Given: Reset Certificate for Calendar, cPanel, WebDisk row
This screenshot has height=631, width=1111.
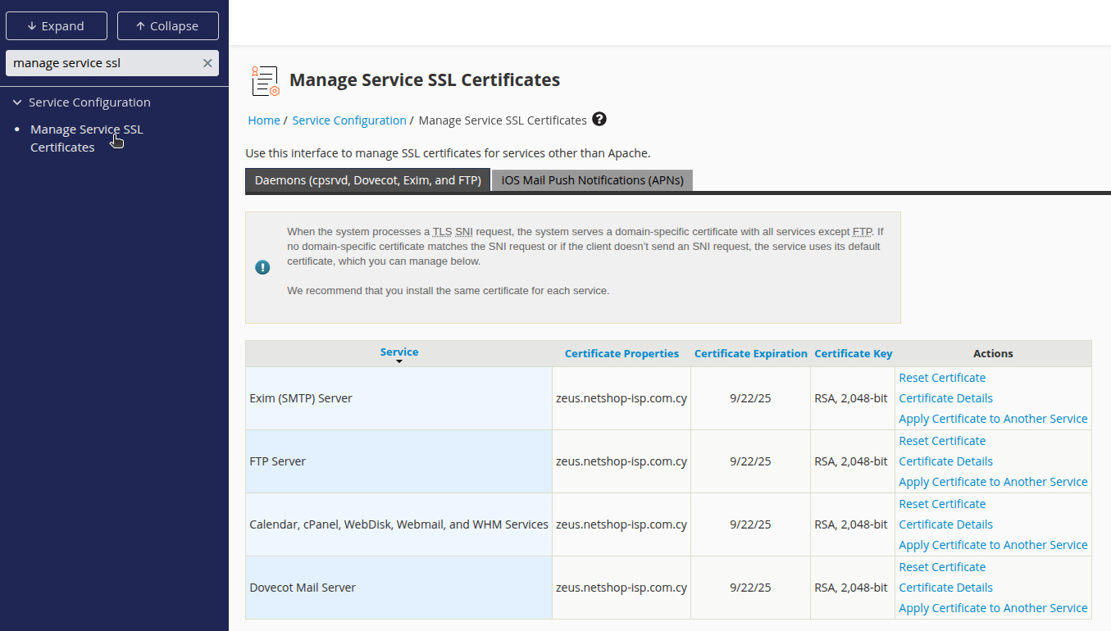Looking at the screenshot, I should click(x=942, y=504).
